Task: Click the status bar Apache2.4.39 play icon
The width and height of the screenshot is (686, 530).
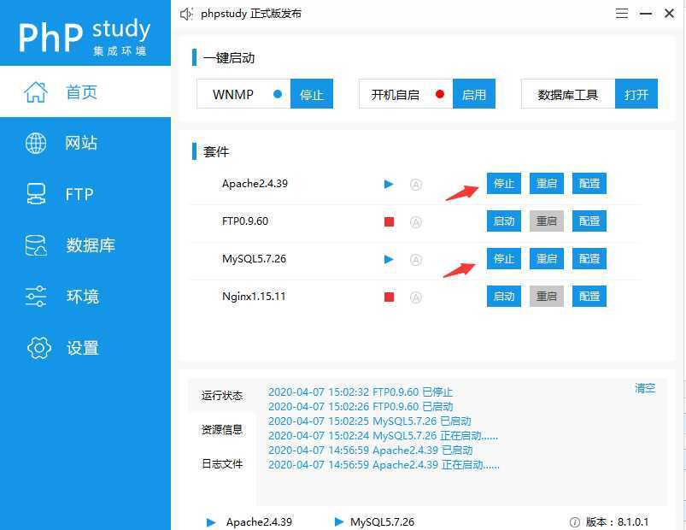Action: (211, 522)
